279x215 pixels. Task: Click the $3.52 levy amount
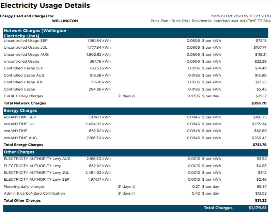pyautogui.click(x=262, y=159)
